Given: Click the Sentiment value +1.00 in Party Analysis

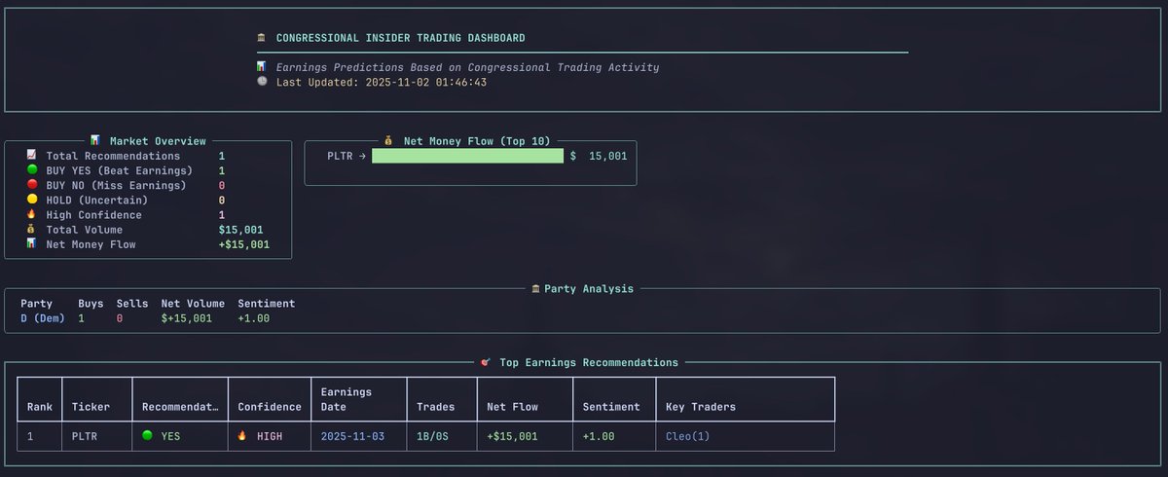Looking at the screenshot, I should pos(253,318).
